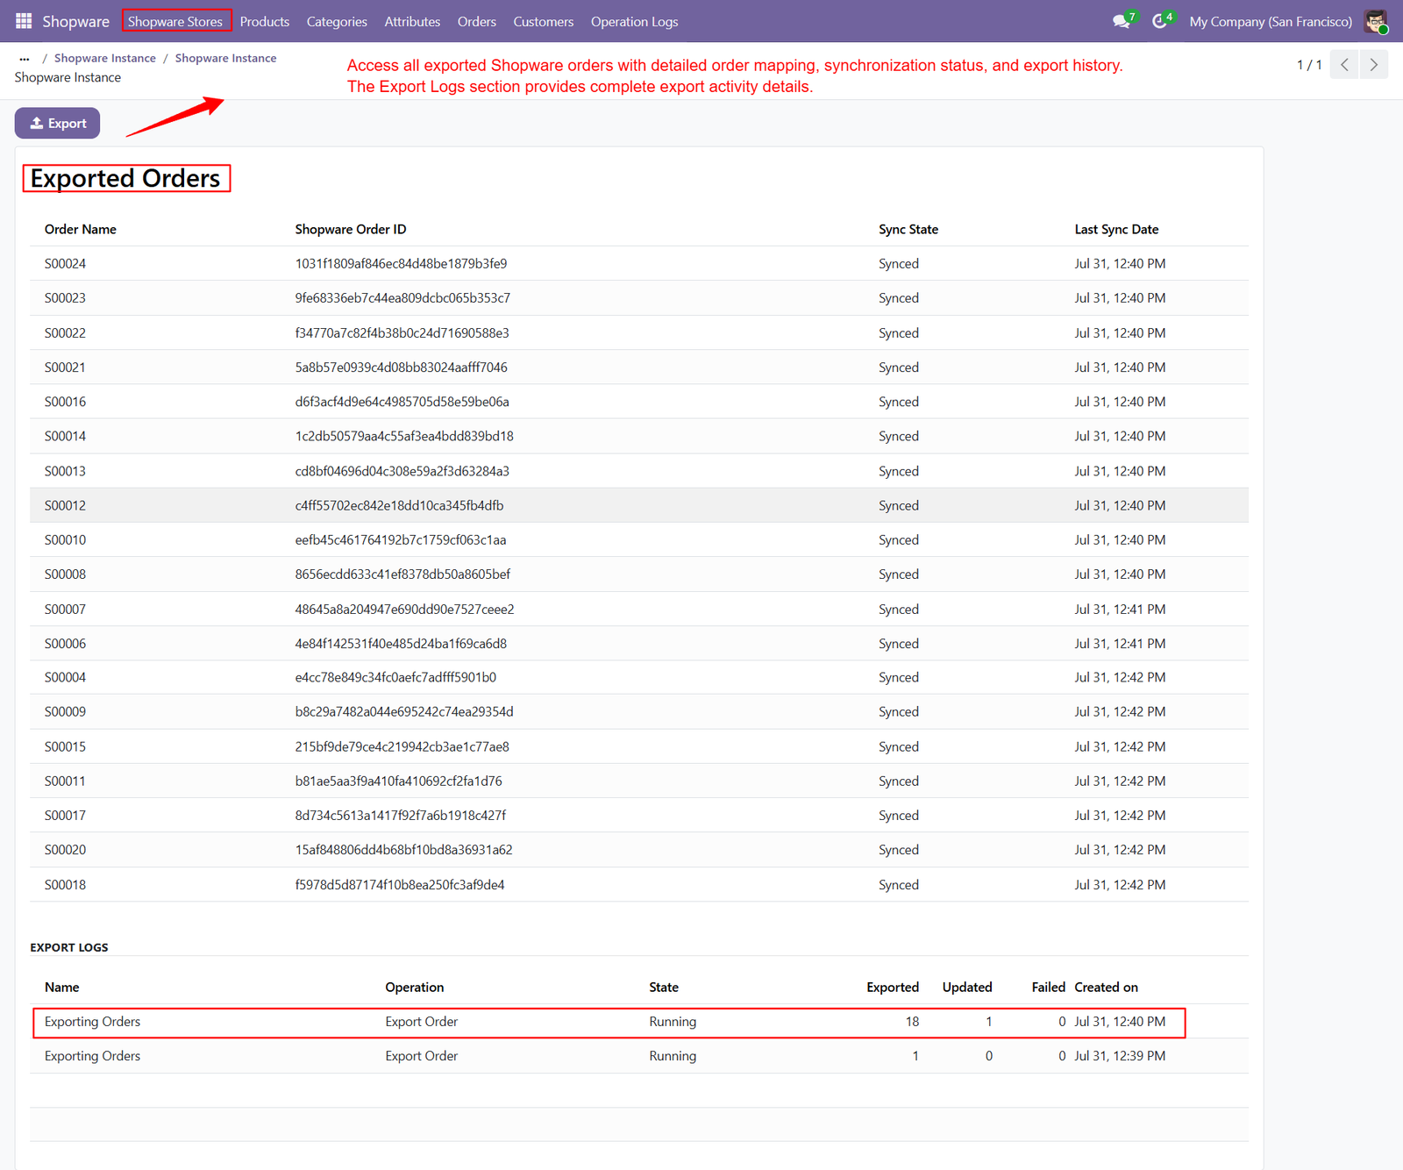Open the user avatar menu
1403x1170 pixels.
click(1376, 21)
